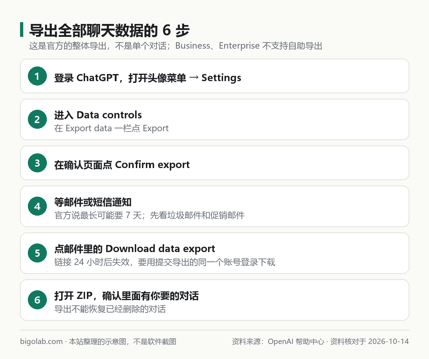Click the heading "打开 ZIP，确认里面有你要的对话"

click(127, 296)
